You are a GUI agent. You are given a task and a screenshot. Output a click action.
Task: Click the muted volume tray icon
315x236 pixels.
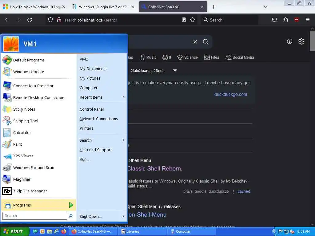tap(292, 232)
